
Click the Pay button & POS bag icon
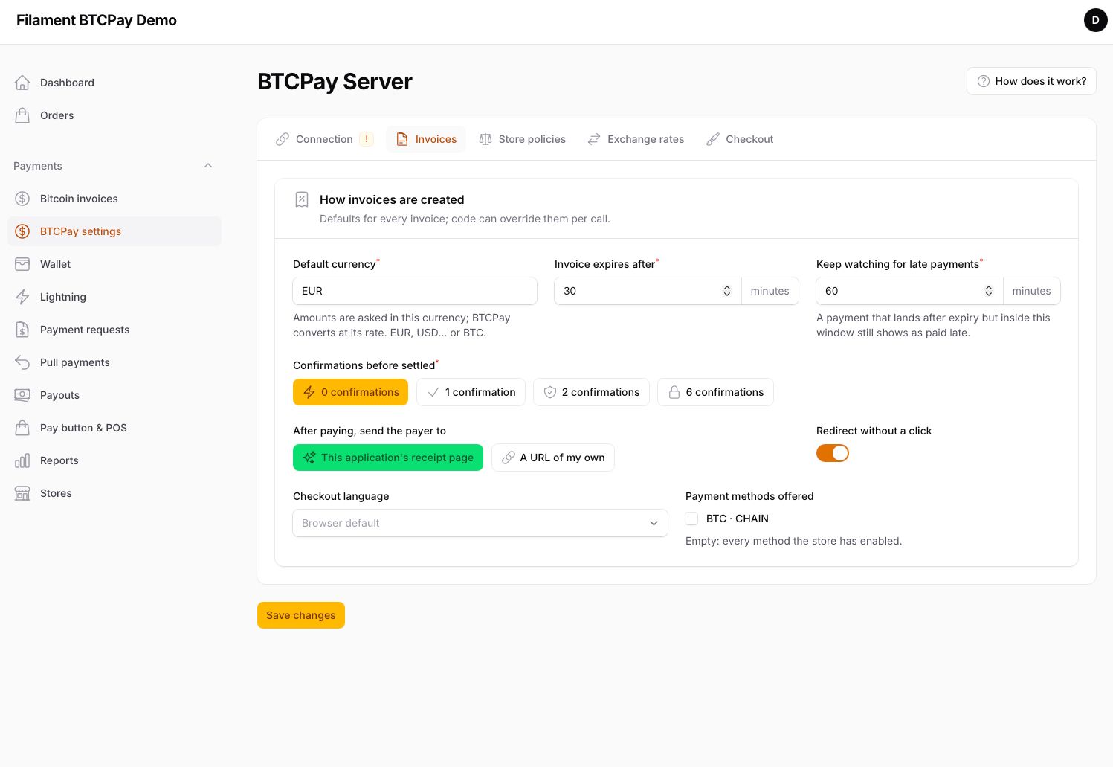[22, 428]
